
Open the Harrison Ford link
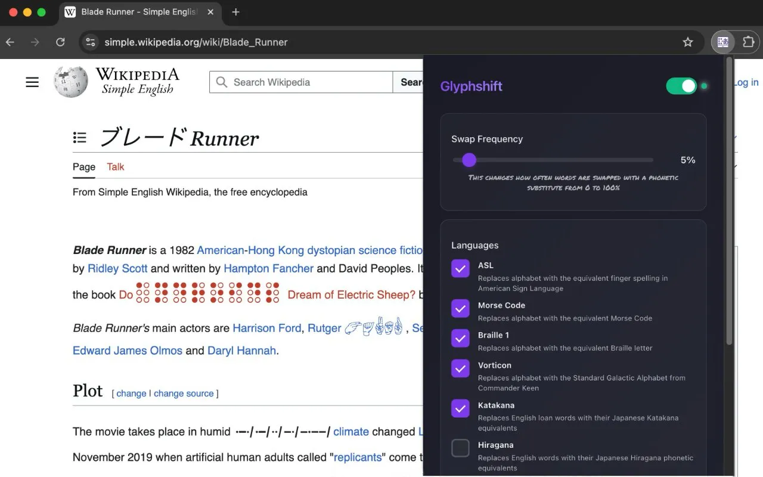(266, 328)
